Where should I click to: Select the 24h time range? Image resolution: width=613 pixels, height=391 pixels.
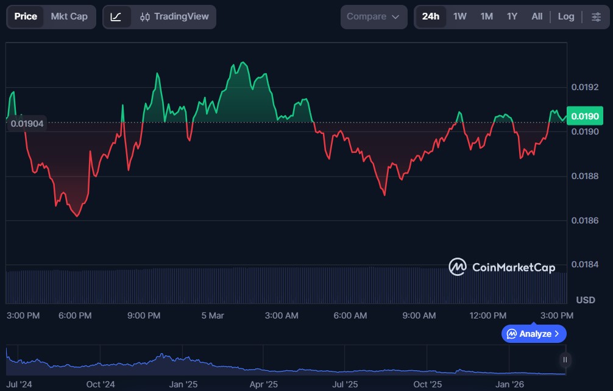[430, 16]
